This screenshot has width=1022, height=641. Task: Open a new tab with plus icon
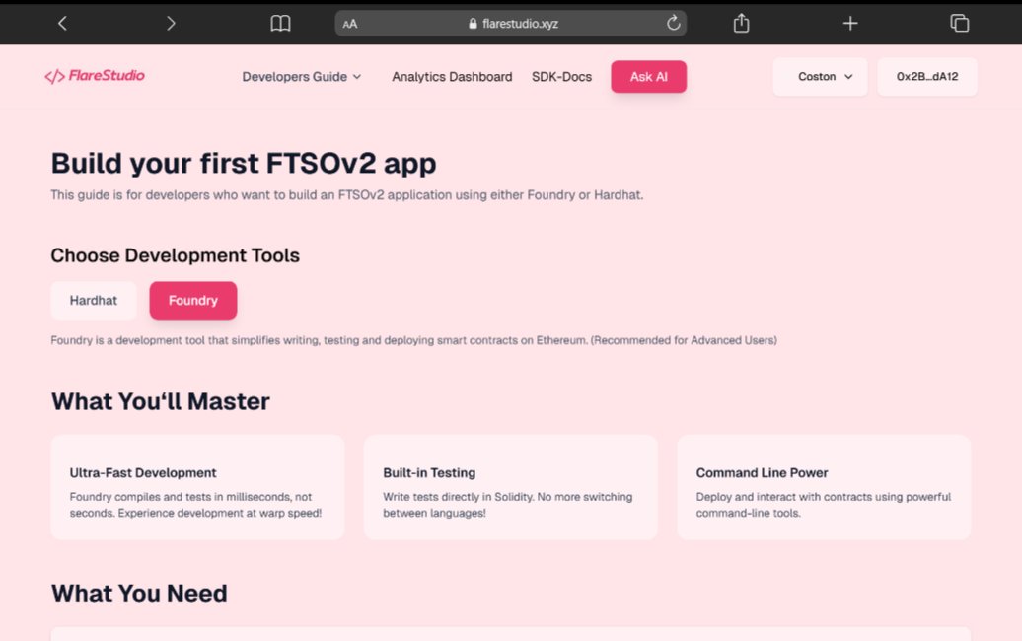[x=850, y=24]
